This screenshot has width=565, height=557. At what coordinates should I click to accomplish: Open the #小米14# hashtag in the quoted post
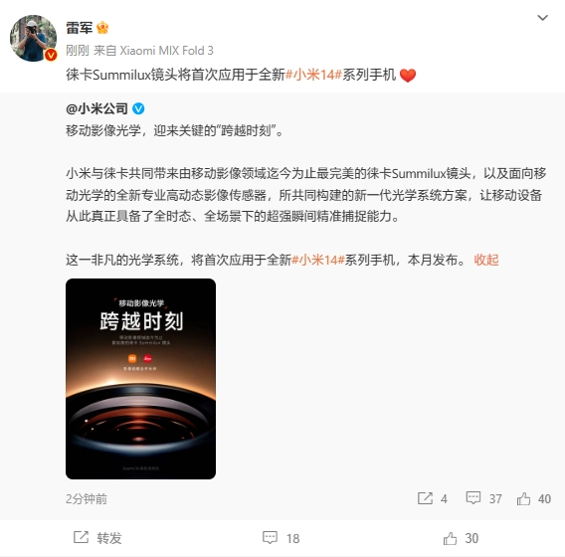pos(318,260)
